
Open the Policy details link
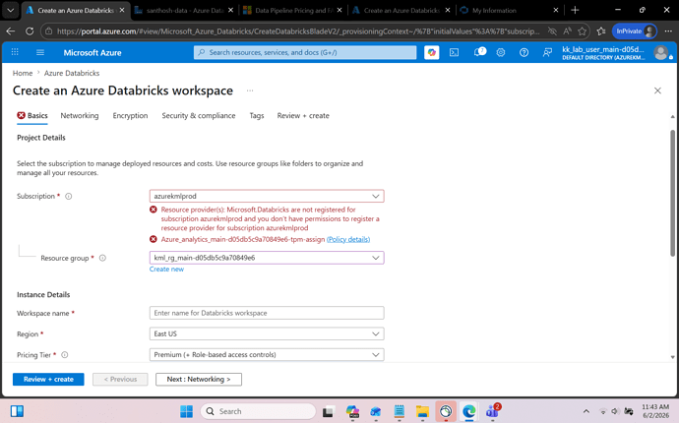coord(348,239)
